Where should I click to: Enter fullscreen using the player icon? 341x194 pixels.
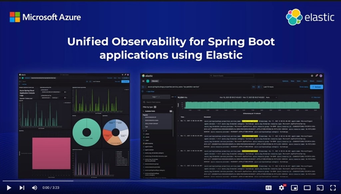(333, 187)
